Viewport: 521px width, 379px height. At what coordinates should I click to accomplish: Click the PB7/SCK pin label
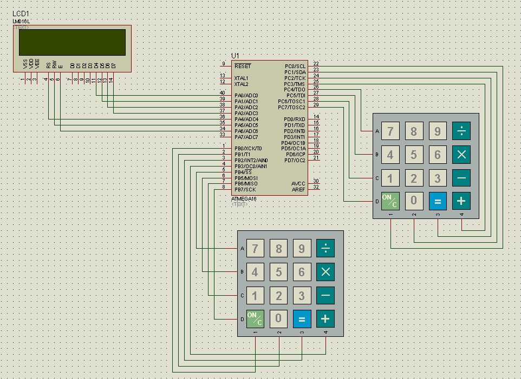click(245, 190)
